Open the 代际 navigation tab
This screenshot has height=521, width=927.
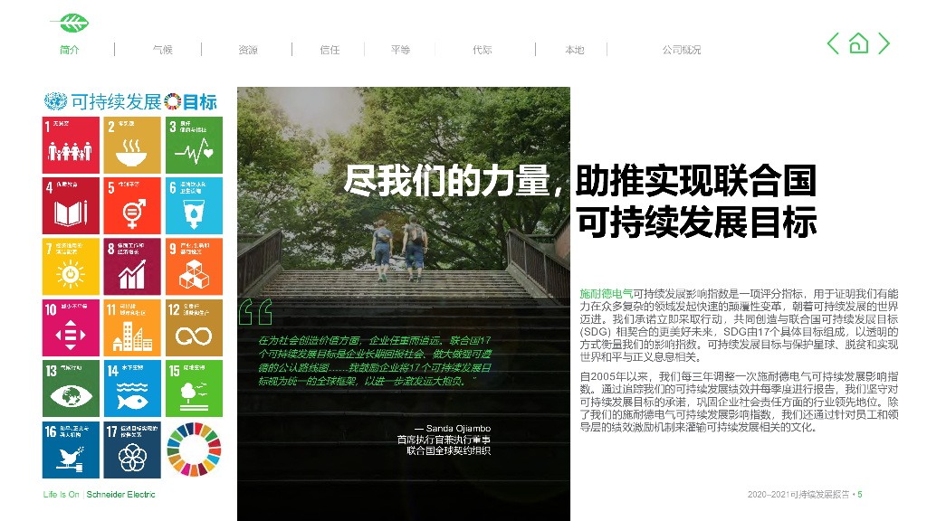(x=482, y=50)
